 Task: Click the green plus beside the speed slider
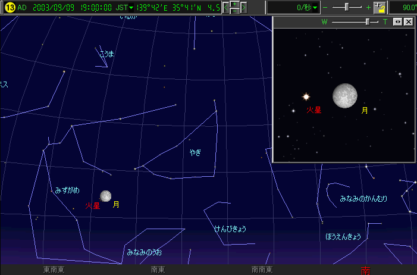(369, 8)
